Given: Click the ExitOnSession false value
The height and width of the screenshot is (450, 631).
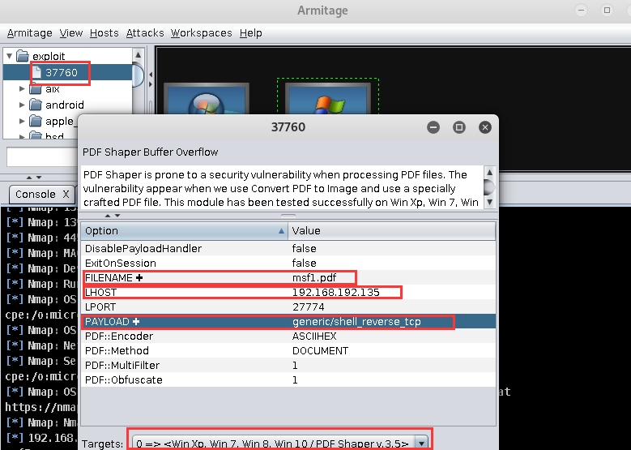Looking at the screenshot, I should point(305,263).
